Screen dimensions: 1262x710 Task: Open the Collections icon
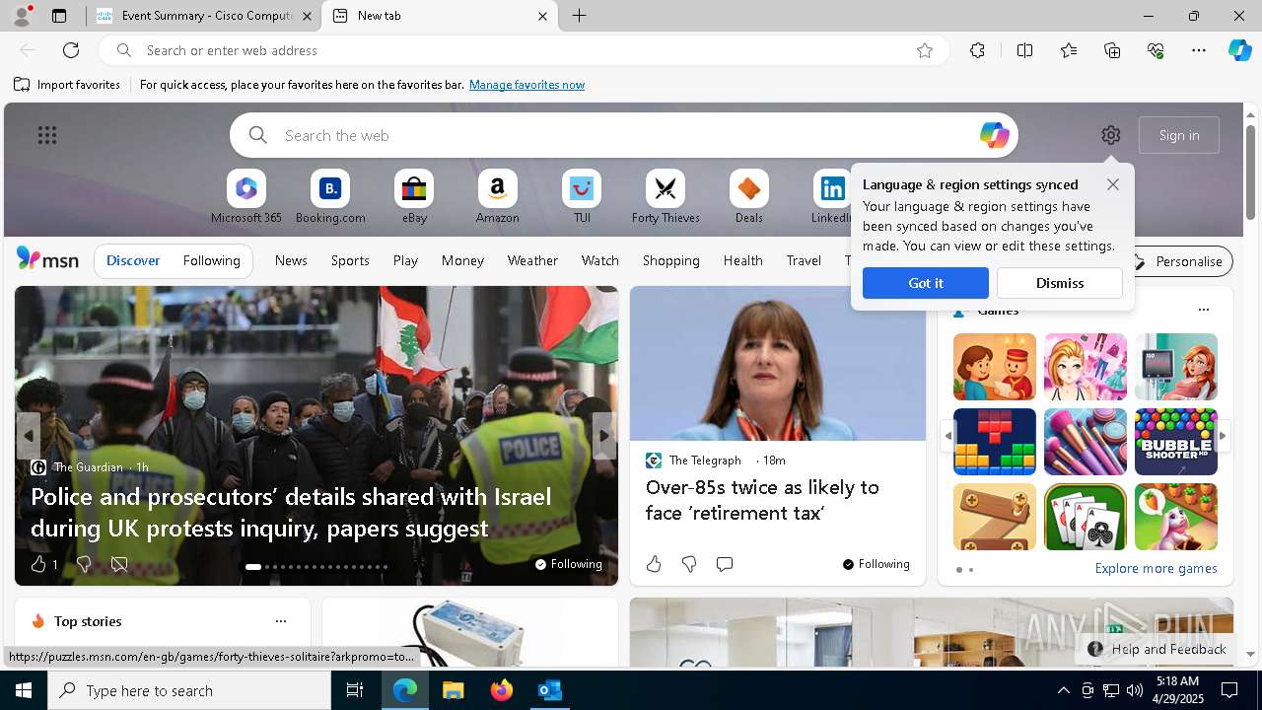(x=1112, y=50)
